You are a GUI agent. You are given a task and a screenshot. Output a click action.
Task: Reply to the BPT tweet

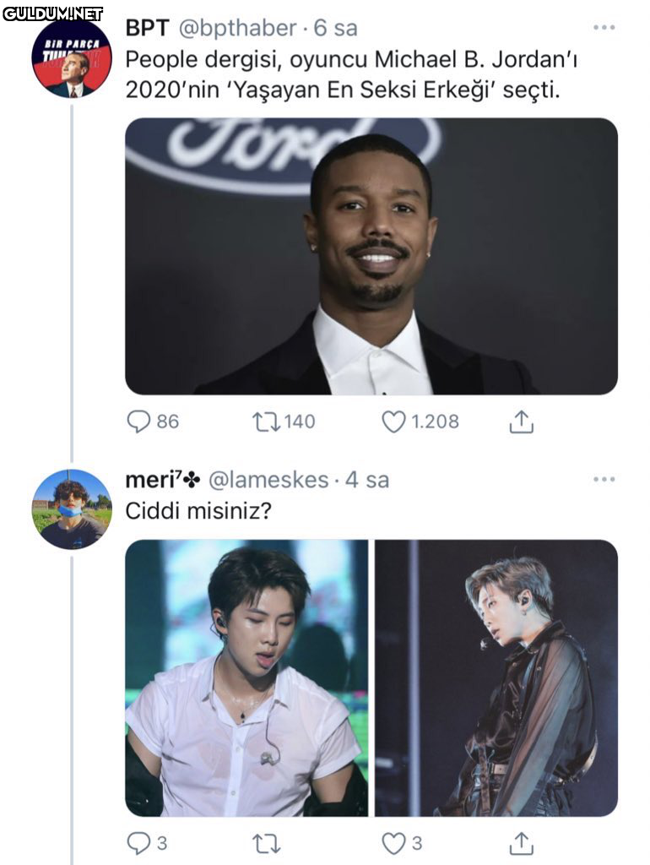tap(138, 421)
